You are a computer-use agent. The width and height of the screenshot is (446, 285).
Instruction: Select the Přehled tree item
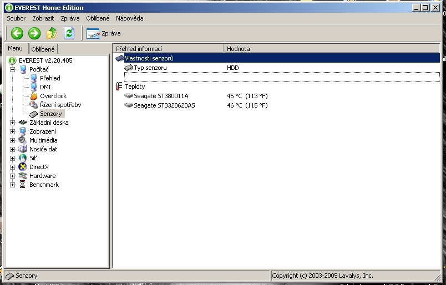50,78
